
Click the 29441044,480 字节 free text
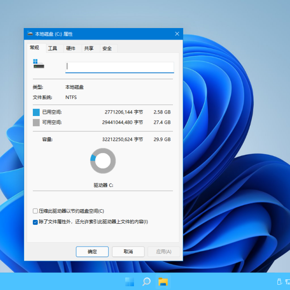[x=123, y=122]
